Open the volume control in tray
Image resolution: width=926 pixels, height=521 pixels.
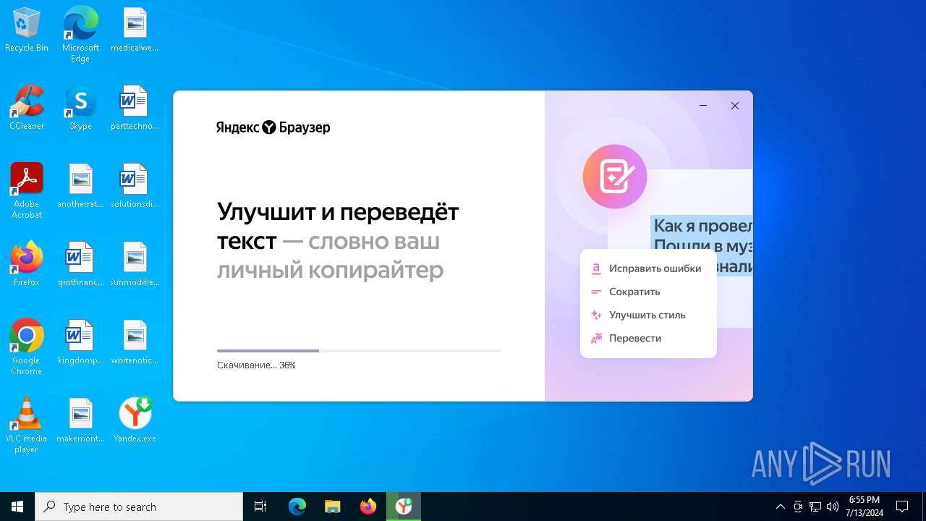tap(833, 507)
